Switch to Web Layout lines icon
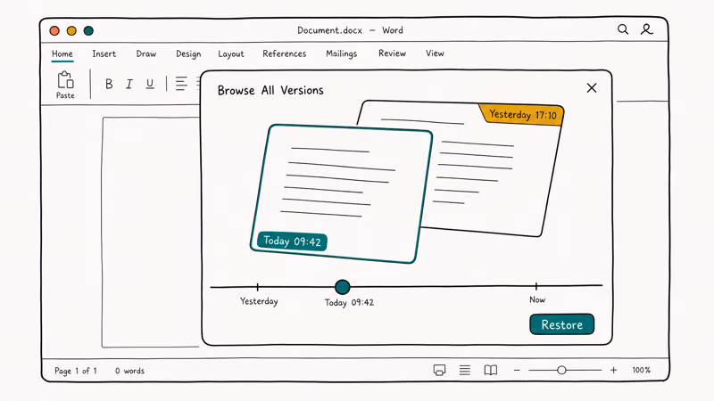Viewport: 714px width, 401px height. pyautogui.click(x=464, y=370)
